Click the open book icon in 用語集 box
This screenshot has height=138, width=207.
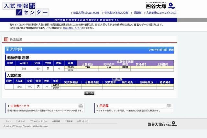(x=169, y=106)
